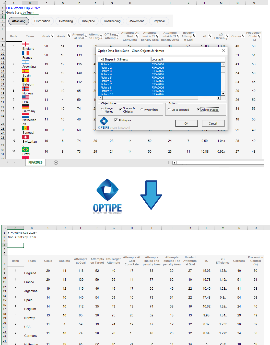Click the shapes list scroll right arrow
Screen dimensions: 270x345
(219, 98)
